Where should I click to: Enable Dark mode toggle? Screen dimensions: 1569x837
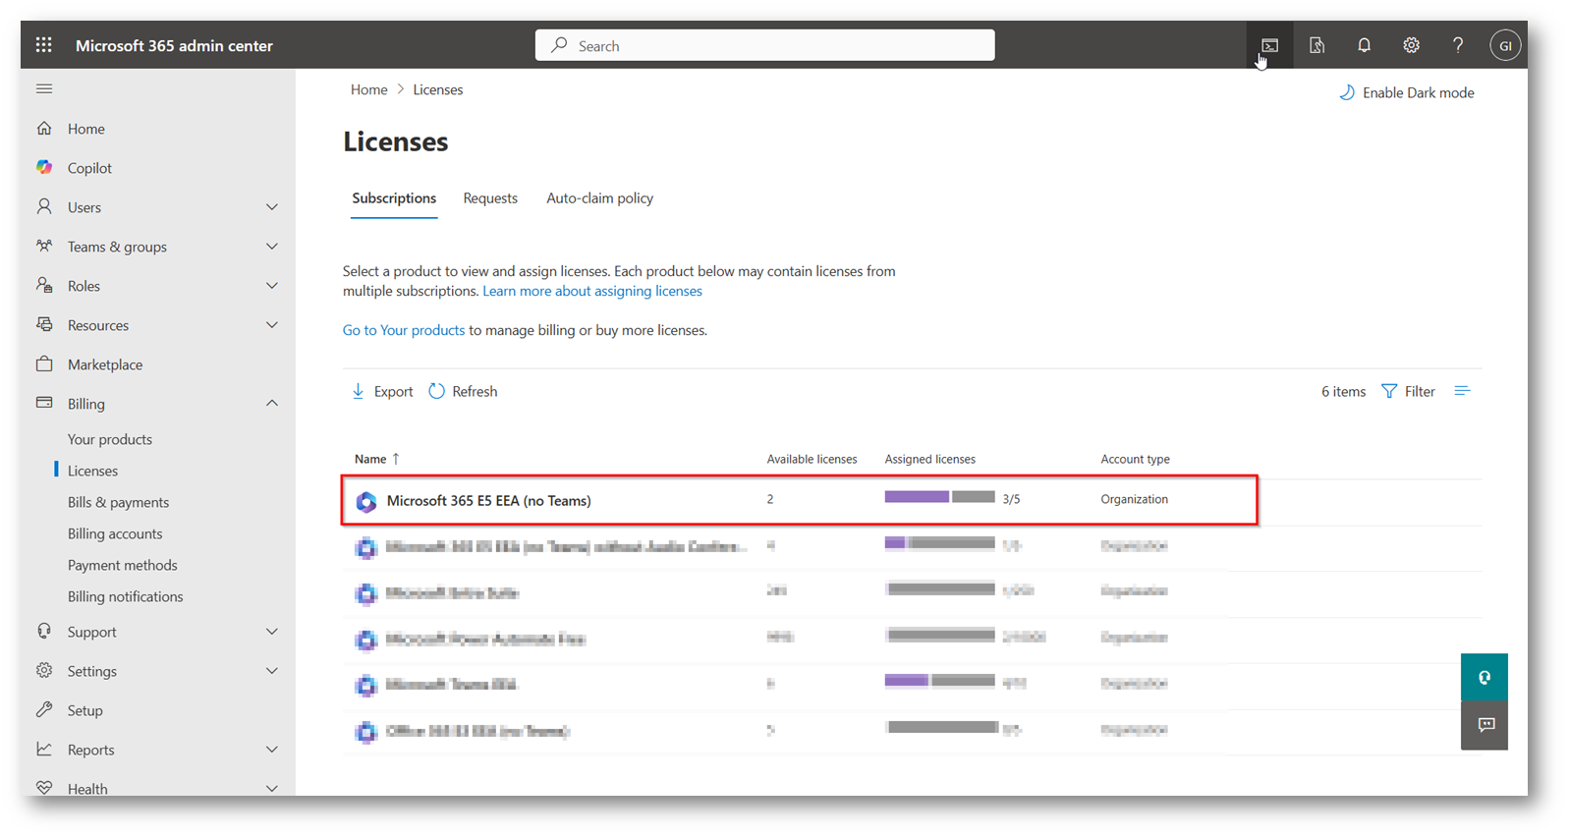coord(1406,92)
